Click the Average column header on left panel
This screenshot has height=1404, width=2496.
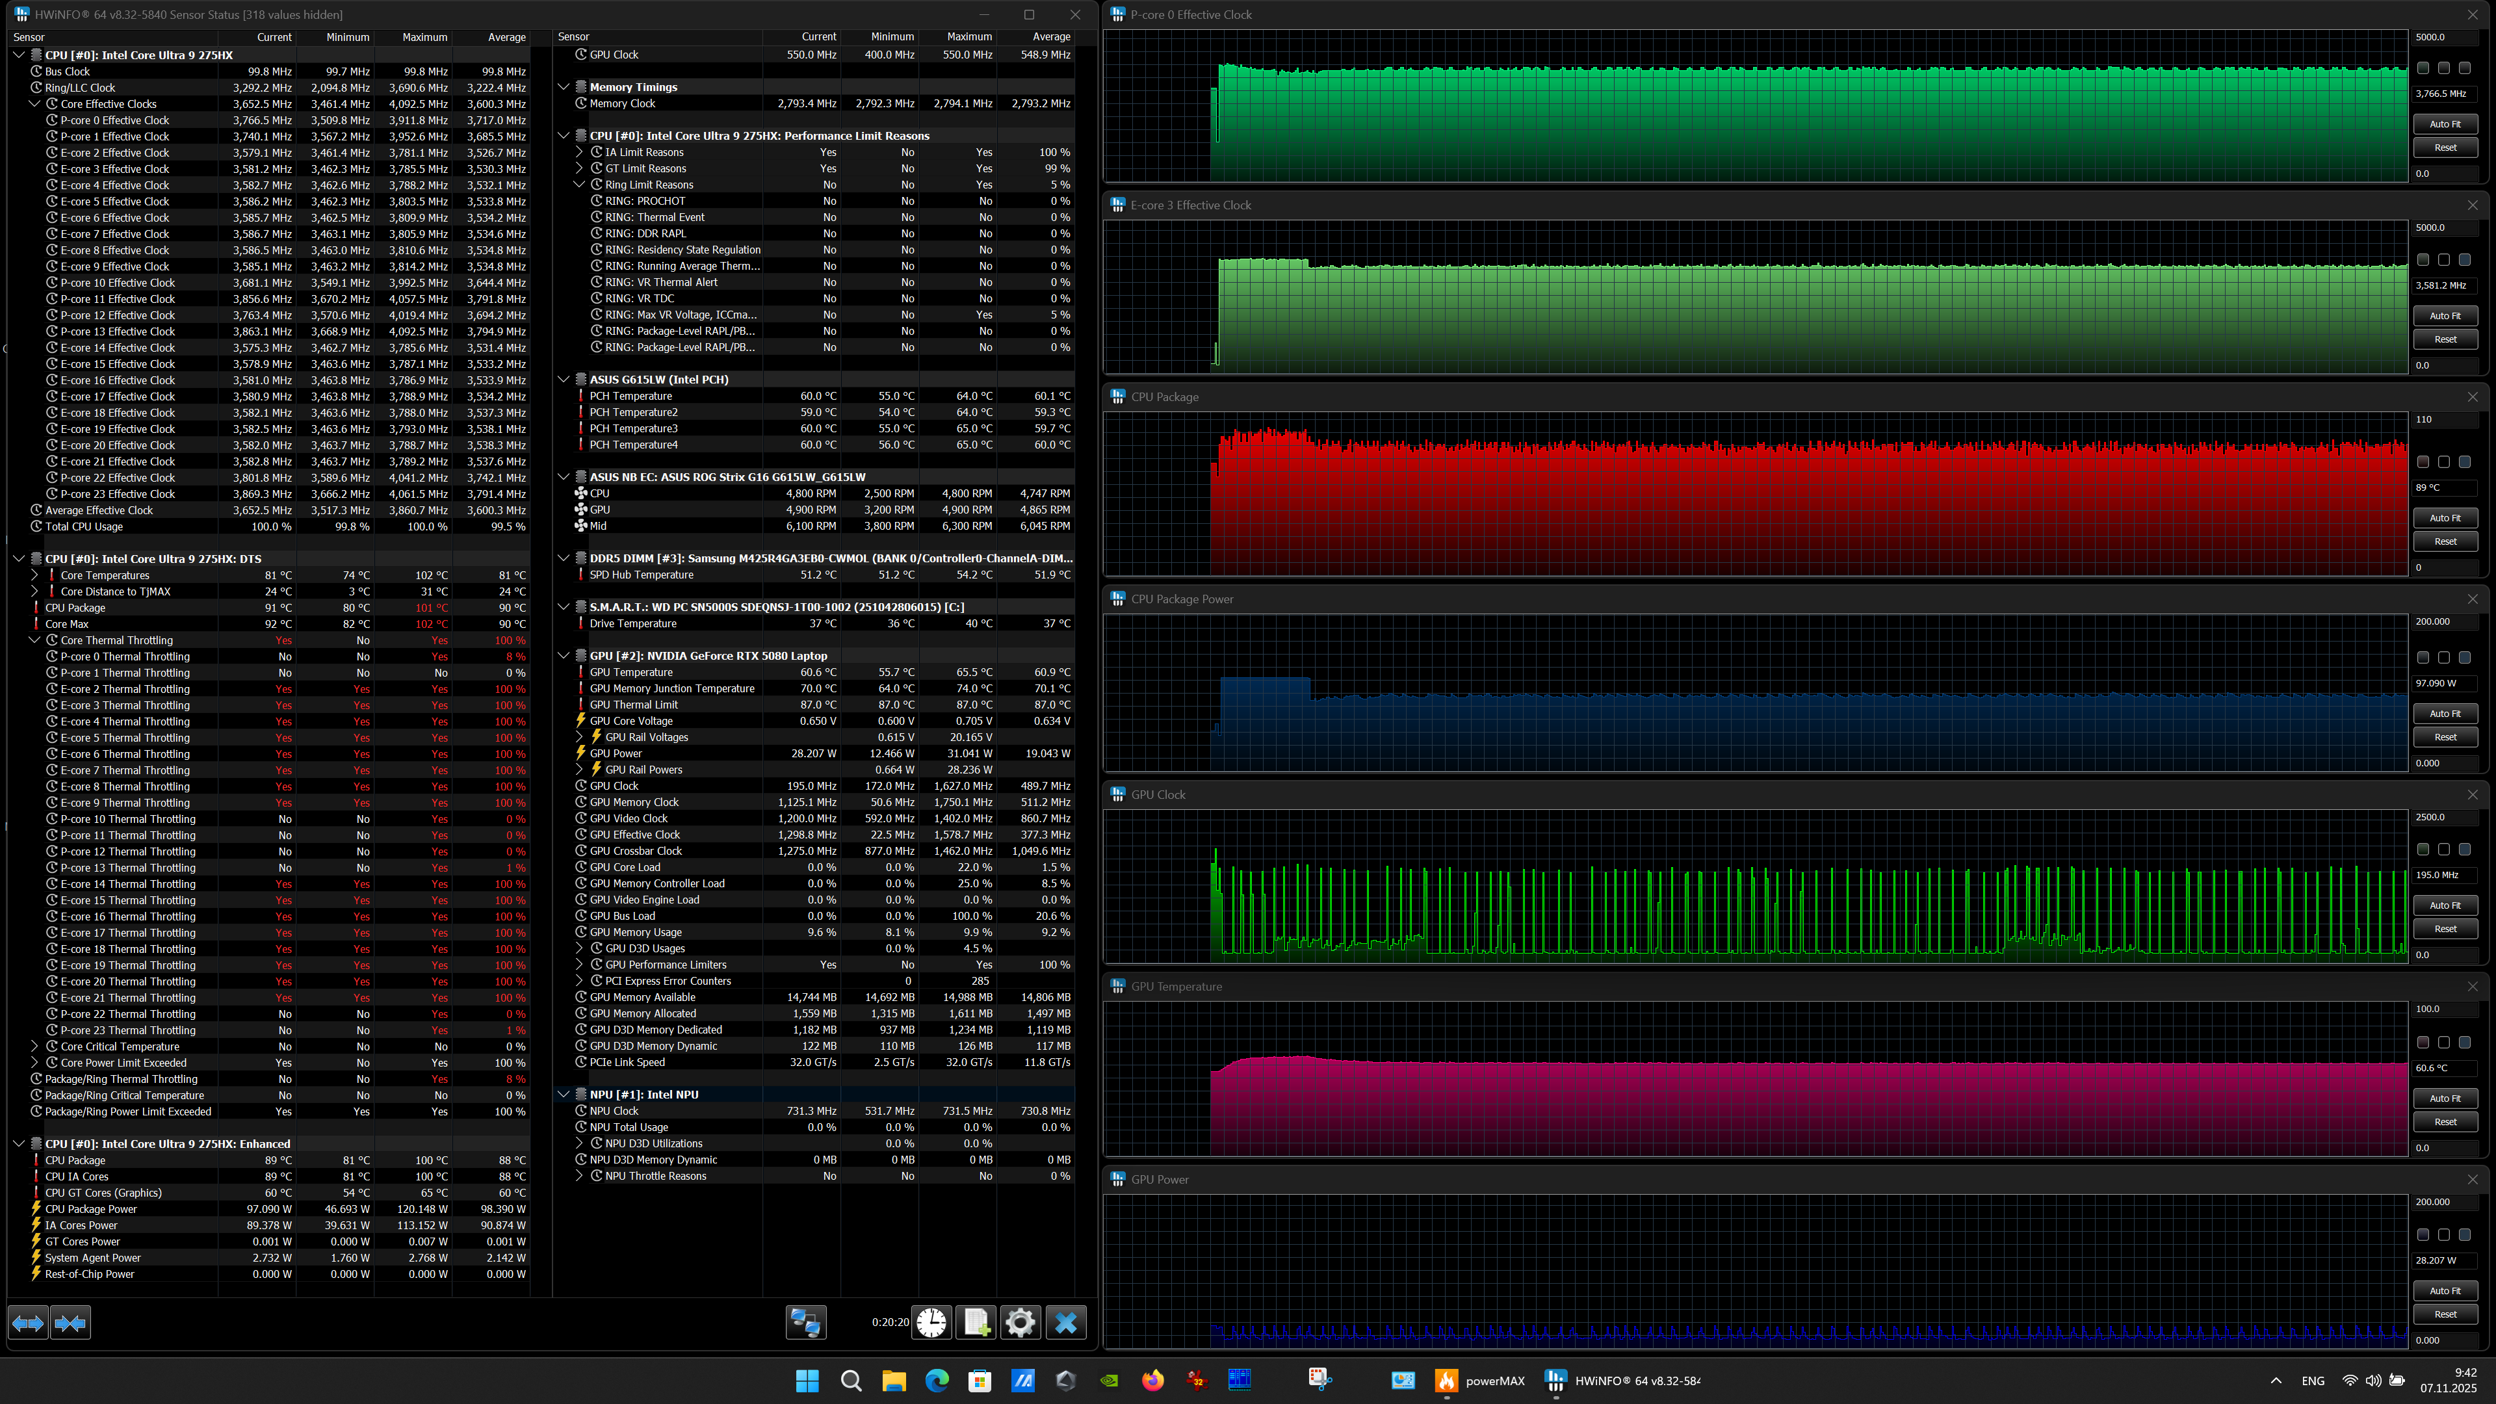coord(506,37)
